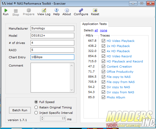The image size is (156, 129).
Task: Click the 'all' select link
Action: tap(96, 30)
